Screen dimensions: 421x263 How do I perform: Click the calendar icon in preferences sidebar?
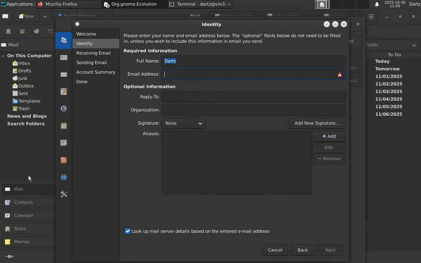64,126
